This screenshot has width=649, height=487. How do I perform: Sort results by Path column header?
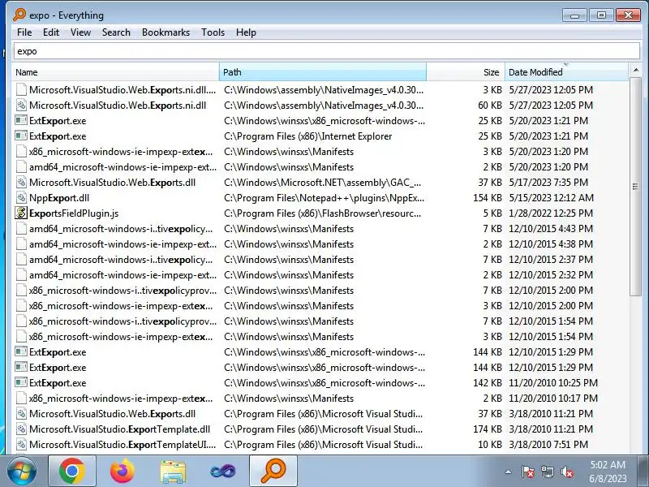[x=323, y=72]
